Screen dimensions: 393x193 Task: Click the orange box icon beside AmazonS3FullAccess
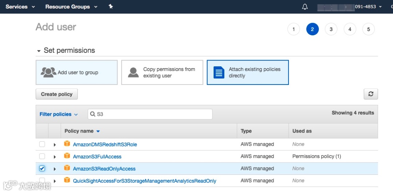(67, 156)
